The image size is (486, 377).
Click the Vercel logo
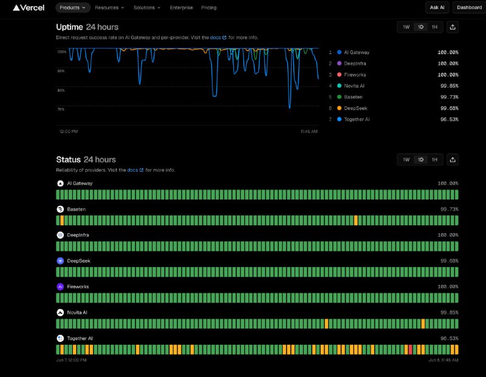tap(29, 7)
